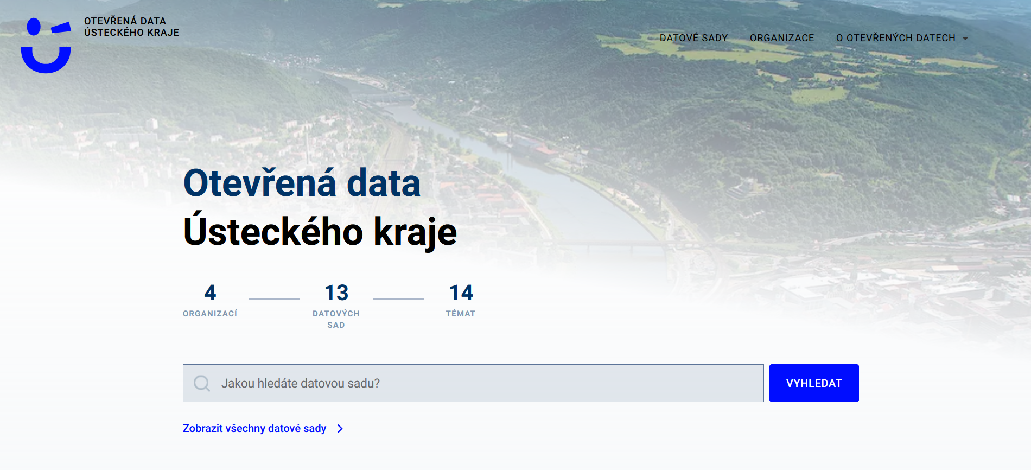
Task: Follow the Zobrazit všechny datové sady link
Action: (x=254, y=429)
